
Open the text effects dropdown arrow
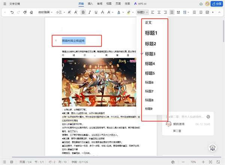point(112,12)
